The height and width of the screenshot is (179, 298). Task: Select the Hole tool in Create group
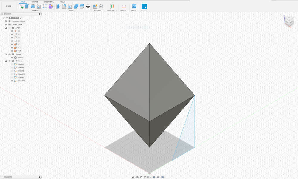pos(39,6)
